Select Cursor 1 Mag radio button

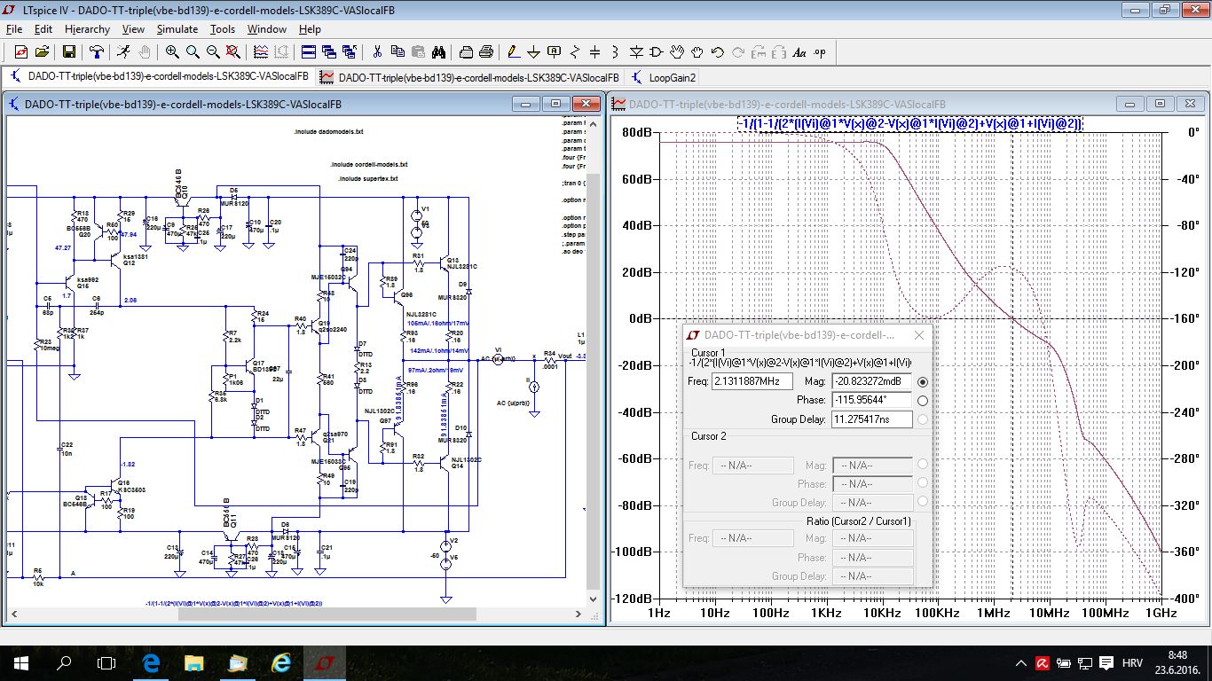pos(923,381)
